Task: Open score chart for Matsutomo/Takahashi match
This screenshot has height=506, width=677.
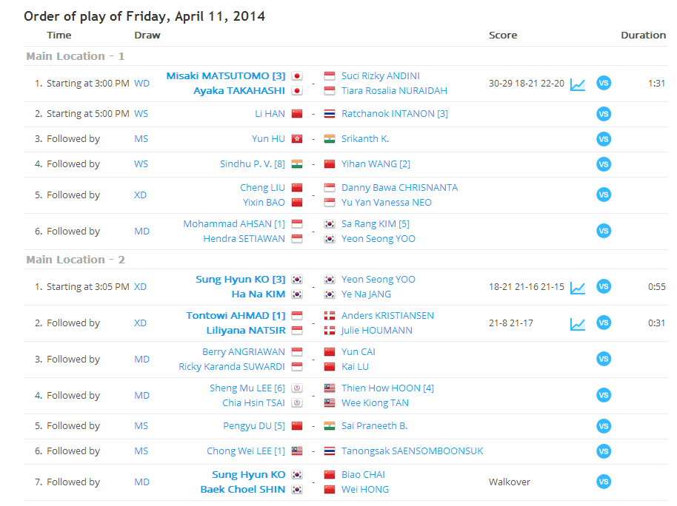Action: [578, 84]
